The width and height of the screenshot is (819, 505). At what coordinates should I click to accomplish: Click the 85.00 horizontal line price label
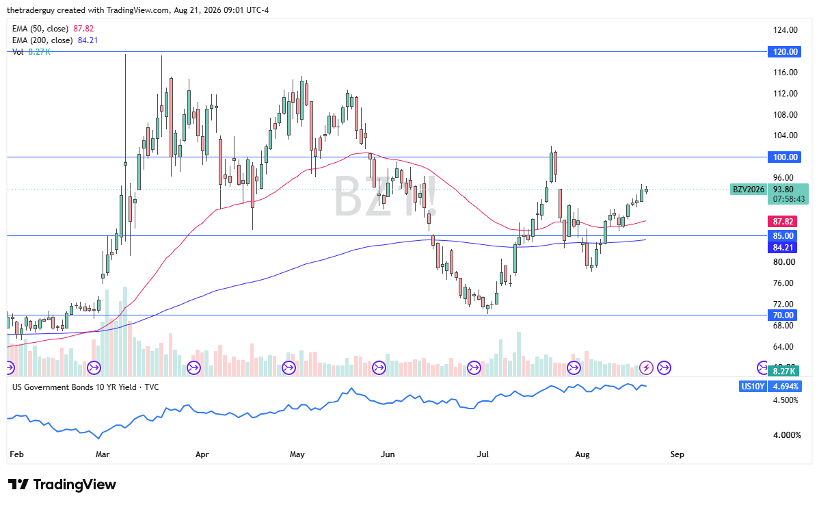tap(783, 236)
